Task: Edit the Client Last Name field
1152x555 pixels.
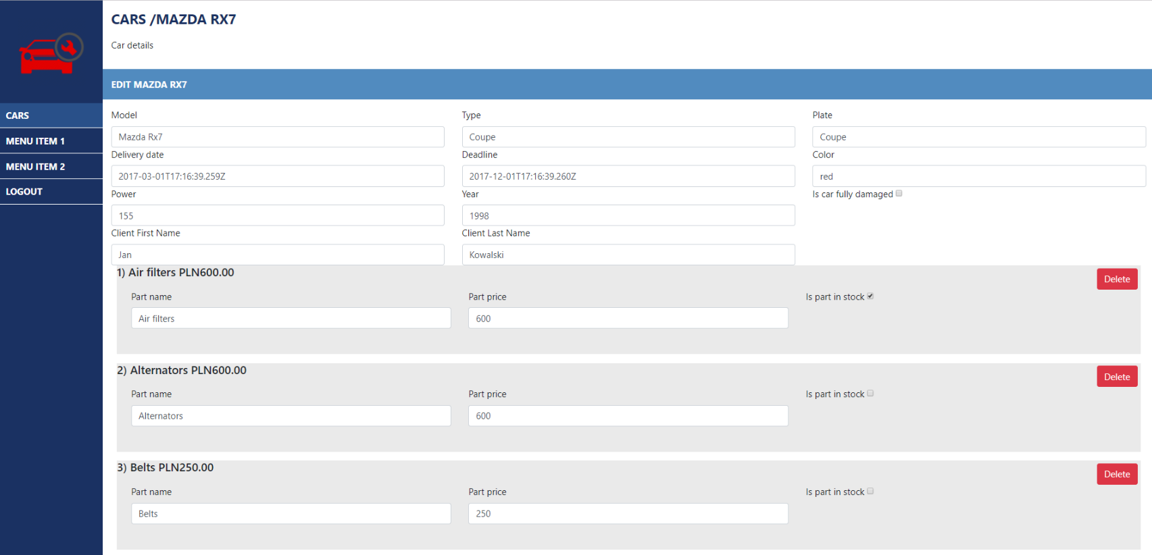Action: (x=628, y=255)
